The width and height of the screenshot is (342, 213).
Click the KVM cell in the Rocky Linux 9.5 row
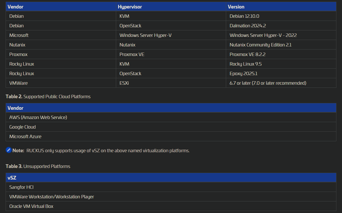(171, 64)
